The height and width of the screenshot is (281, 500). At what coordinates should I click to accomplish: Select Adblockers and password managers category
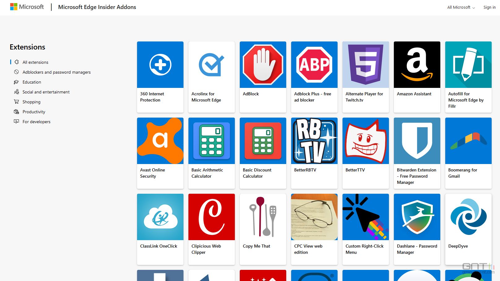57,72
